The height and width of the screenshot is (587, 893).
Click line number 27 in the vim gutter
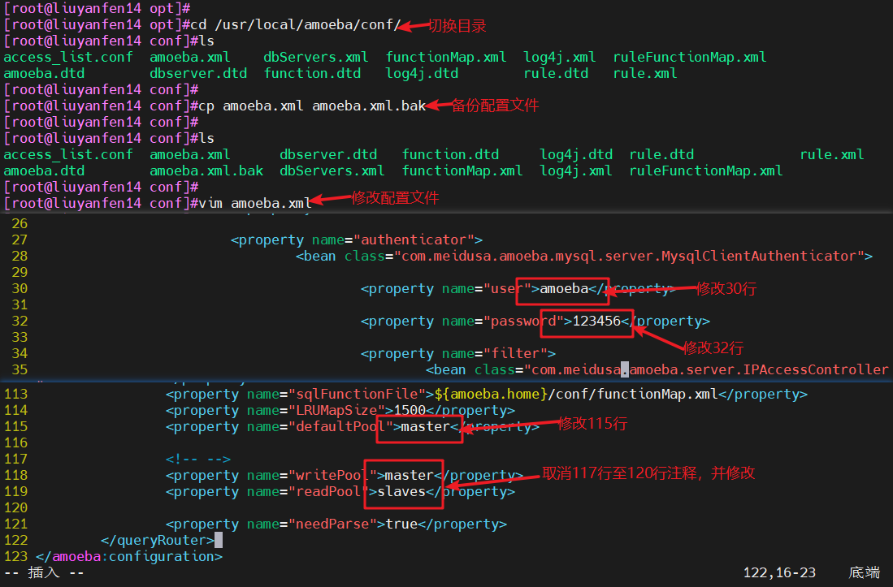tap(20, 240)
